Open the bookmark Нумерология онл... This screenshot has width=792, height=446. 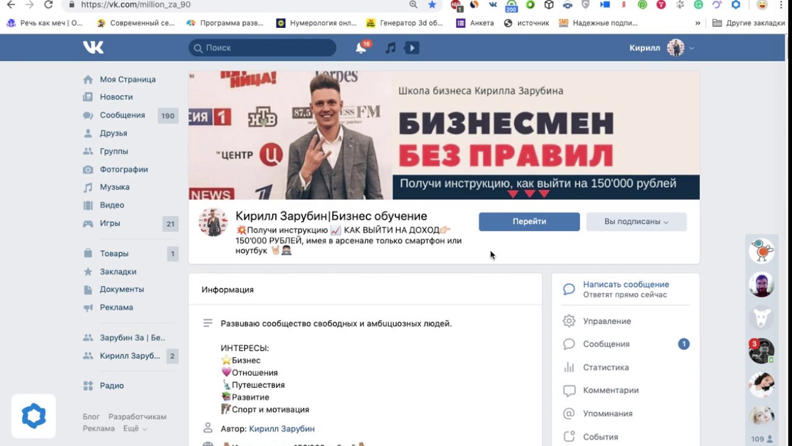[317, 23]
